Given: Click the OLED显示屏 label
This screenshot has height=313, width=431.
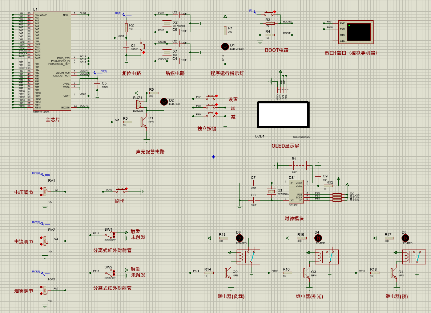Looking at the screenshot, I should 285,146.
